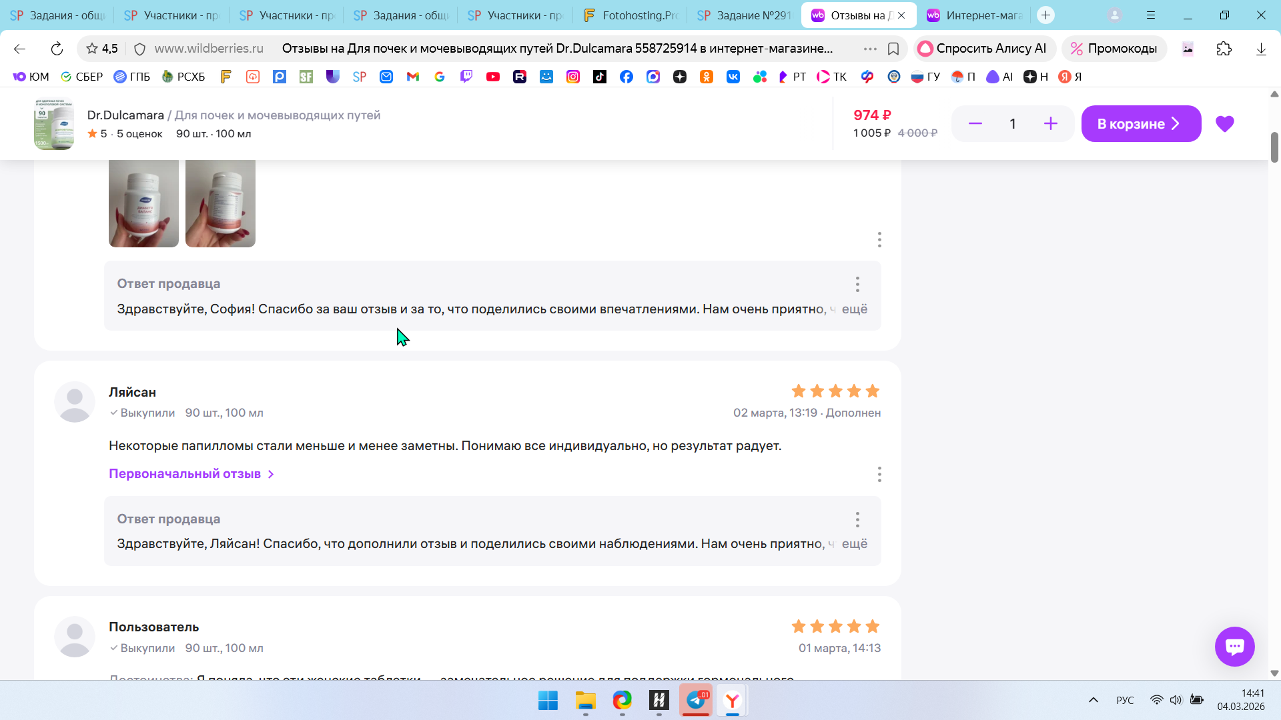Click the purple heart favorite icon

tap(1224, 124)
